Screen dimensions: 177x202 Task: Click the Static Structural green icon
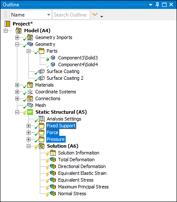pos(30,112)
